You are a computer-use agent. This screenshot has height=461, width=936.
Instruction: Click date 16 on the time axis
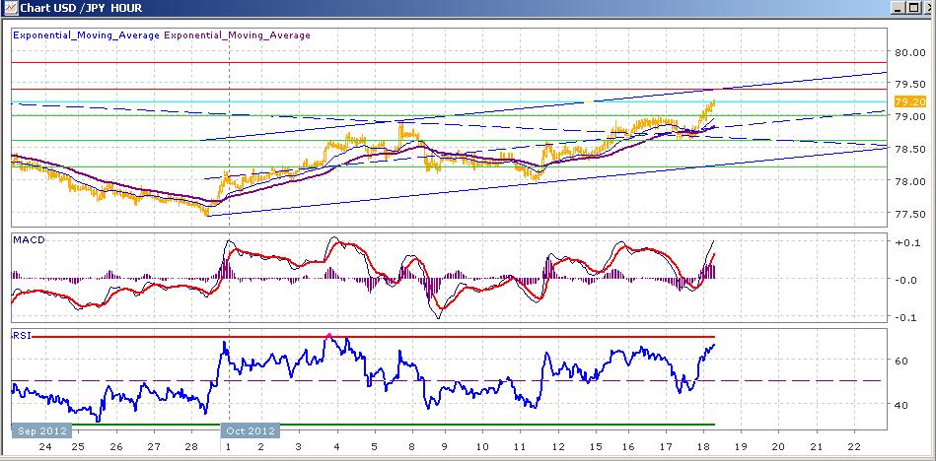coord(628,446)
